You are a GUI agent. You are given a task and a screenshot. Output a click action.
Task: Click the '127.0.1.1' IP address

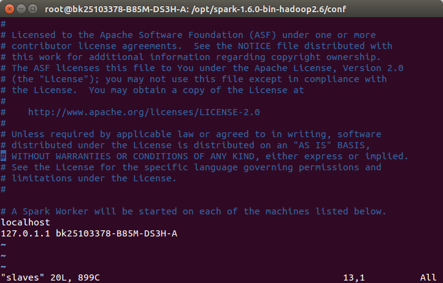(25, 233)
